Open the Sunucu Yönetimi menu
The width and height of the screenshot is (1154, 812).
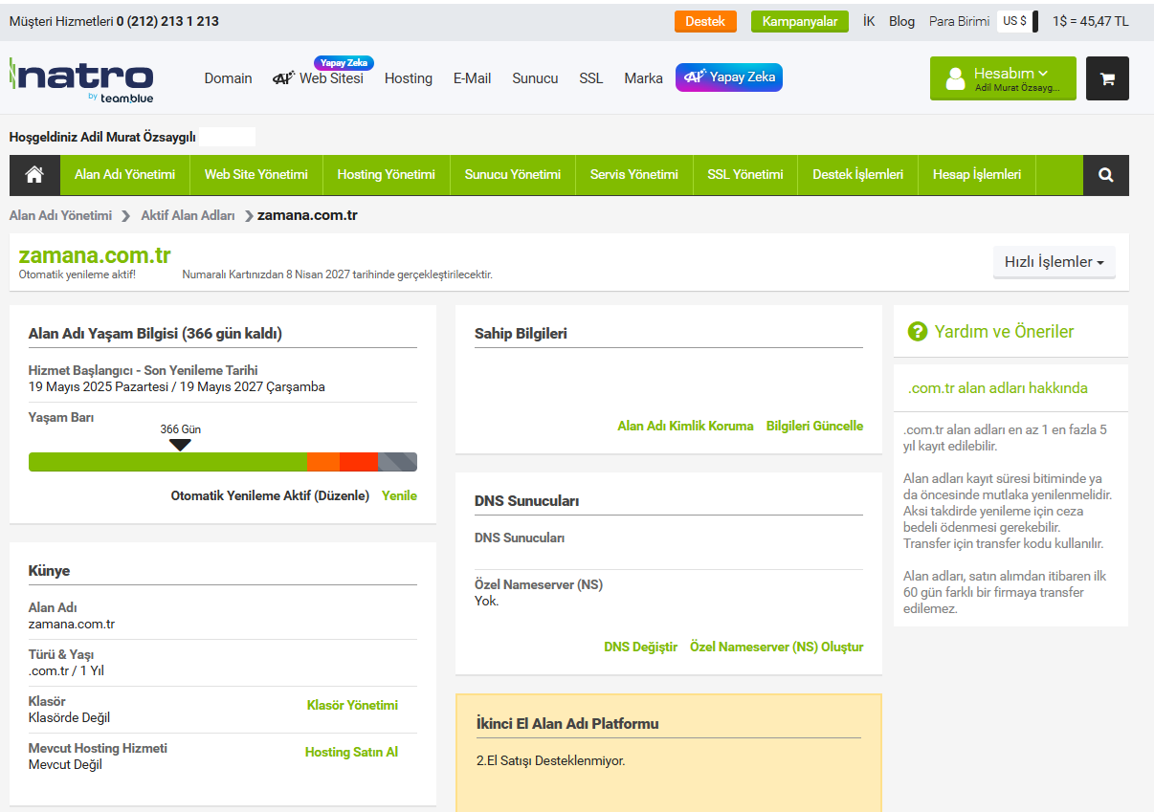tap(513, 175)
